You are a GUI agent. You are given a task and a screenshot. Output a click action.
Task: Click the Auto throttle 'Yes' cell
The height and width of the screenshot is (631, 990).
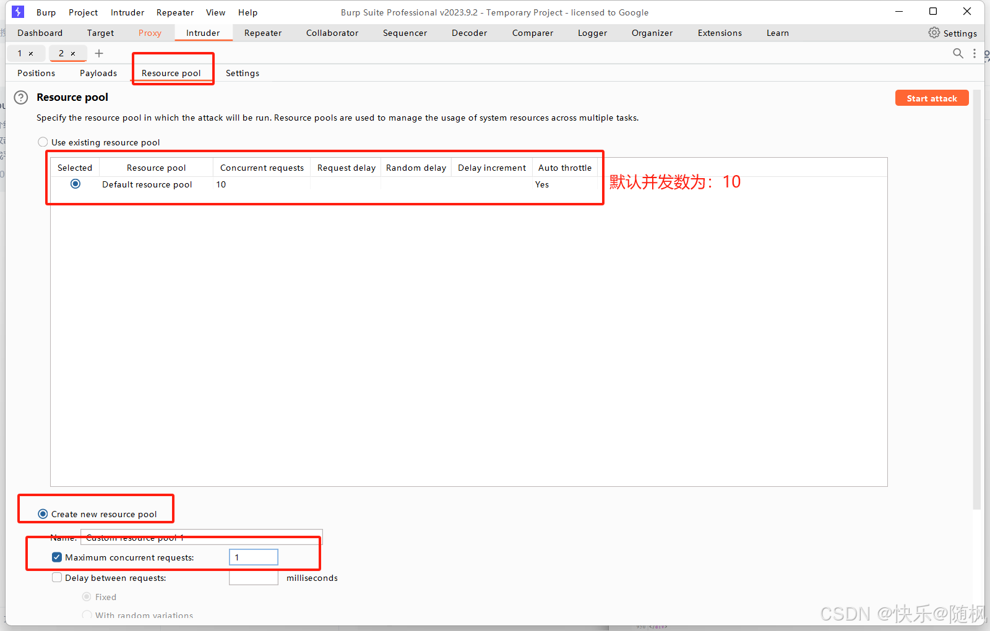542,184
